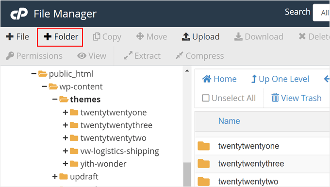330x187 pixels.
Task: Collapse the themes tree node
Action: (55, 99)
